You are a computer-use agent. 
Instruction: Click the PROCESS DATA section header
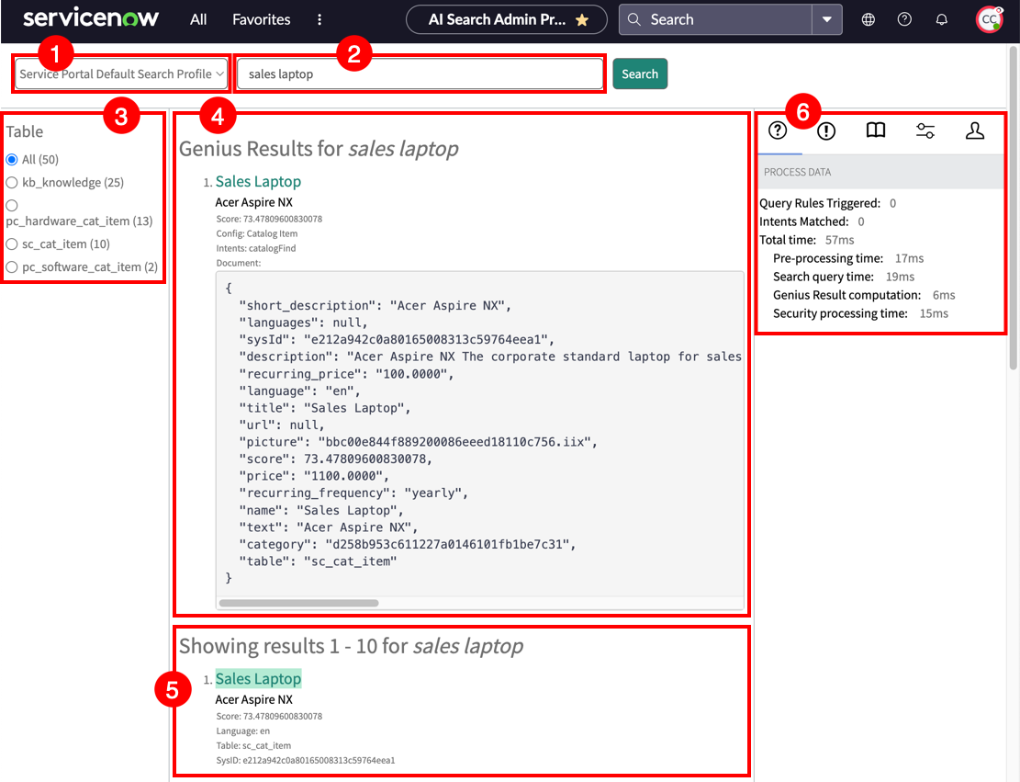click(x=880, y=172)
